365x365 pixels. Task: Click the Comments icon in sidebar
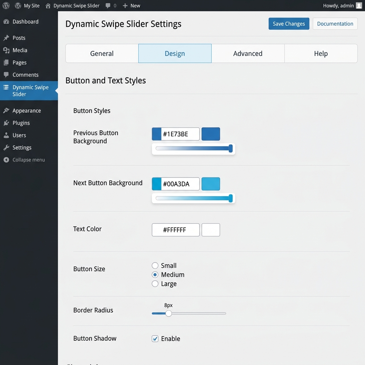pyautogui.click(x=6, y=75)
